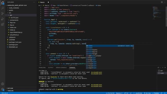This screenshot has width=167, height=94.
Task: Show errors and warnings in status bar
Action: pos(5,93)
